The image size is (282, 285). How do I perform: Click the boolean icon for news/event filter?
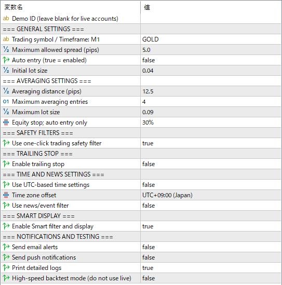6,205
